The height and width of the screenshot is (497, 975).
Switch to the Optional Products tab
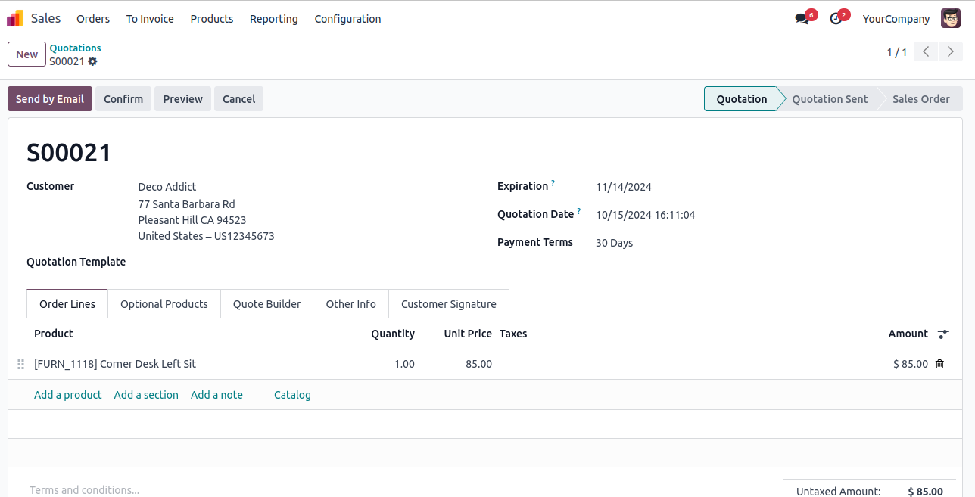click(164, 304)
